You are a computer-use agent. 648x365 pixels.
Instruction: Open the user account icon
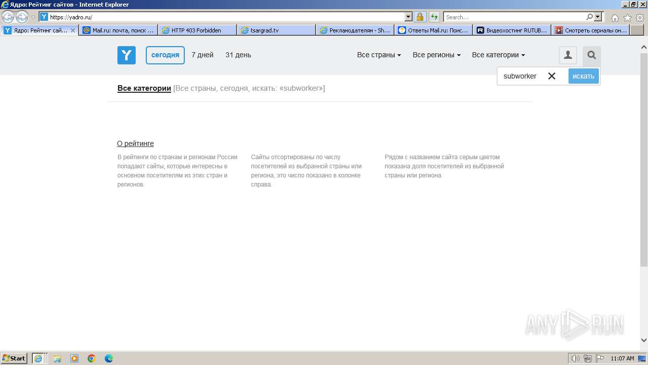click(568, 55)
